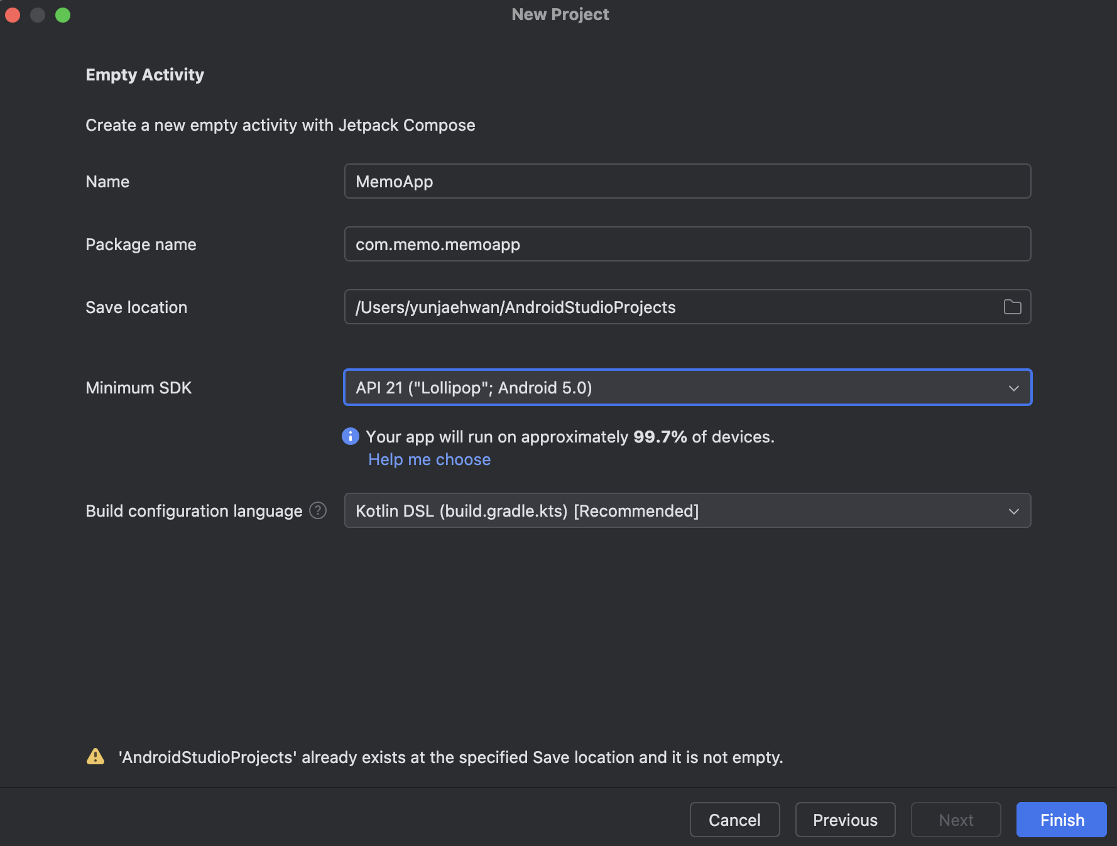Viewport: 1117px width, 846px height.
Task: Click the Empty Activity heading
Action: [145, 75]
